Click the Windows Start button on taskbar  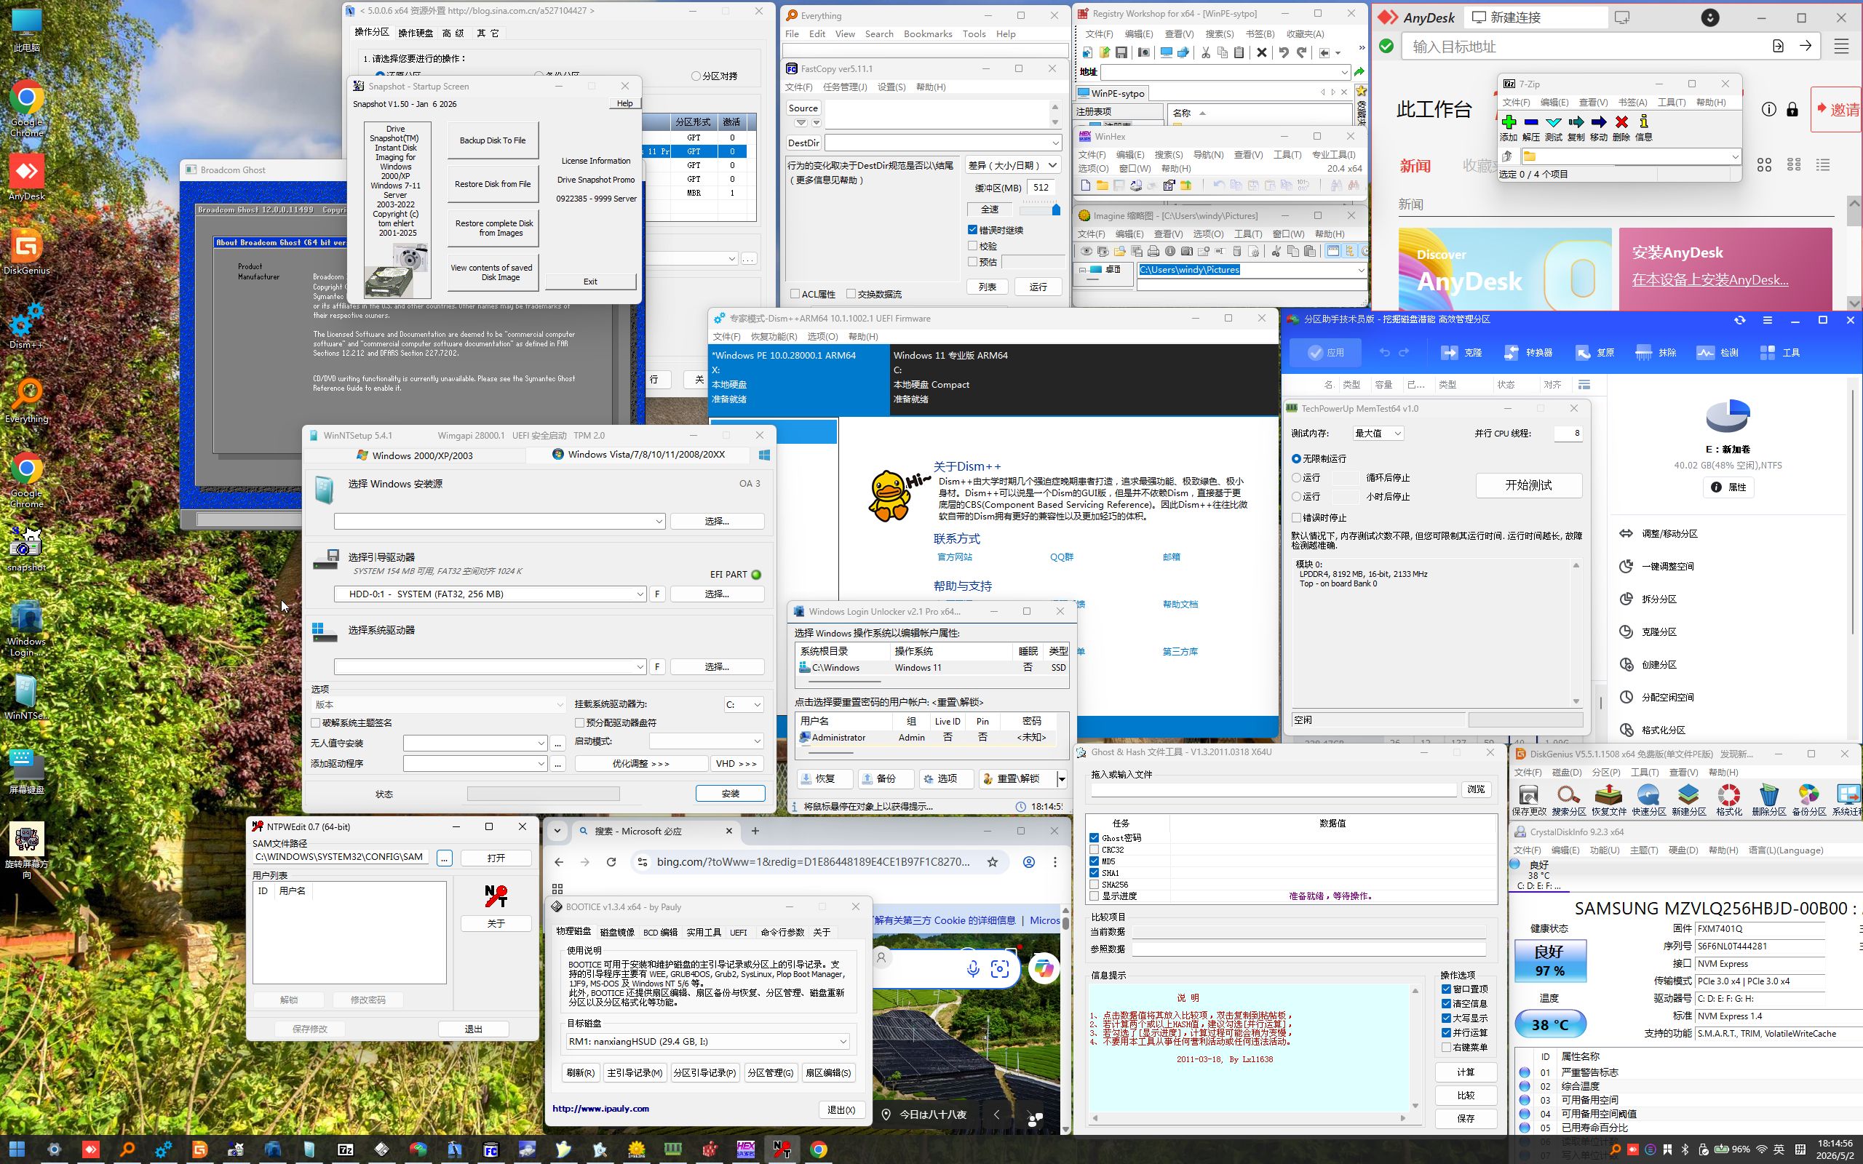[x=17, y=1149]
